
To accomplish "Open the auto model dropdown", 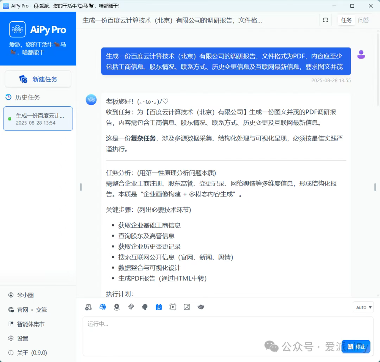I will pos(363,307).
